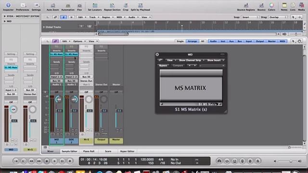Open the Drag Overlap dropdown
Image resolution: width=308 pixels, height=173 pixels.
(x=278, y=17)
